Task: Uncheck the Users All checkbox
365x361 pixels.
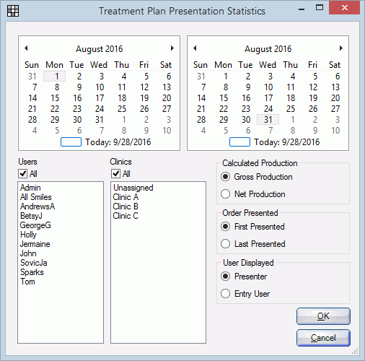Action: click(23, 173)
